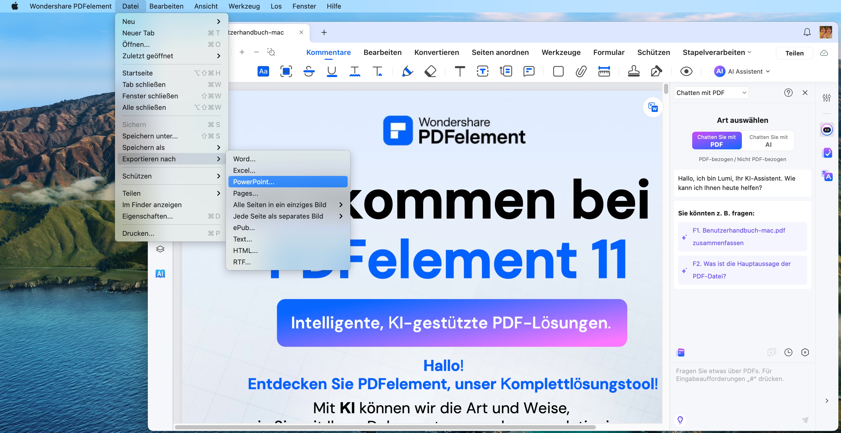Open the layers icon in left sidebar
Screen dimensions: 841x433
[x=160, y=249]
